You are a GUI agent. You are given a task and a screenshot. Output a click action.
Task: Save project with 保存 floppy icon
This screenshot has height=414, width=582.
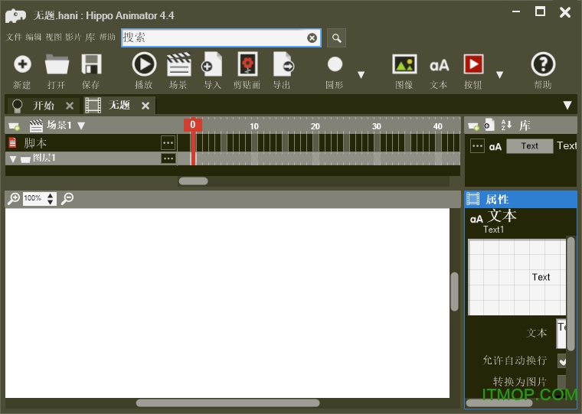click(91, 64)
